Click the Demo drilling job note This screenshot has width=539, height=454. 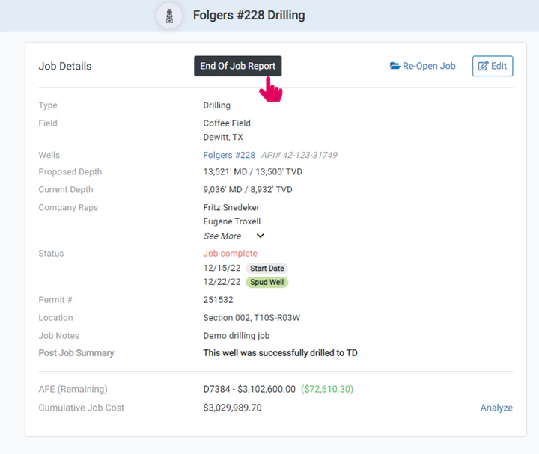coord(236,336)
